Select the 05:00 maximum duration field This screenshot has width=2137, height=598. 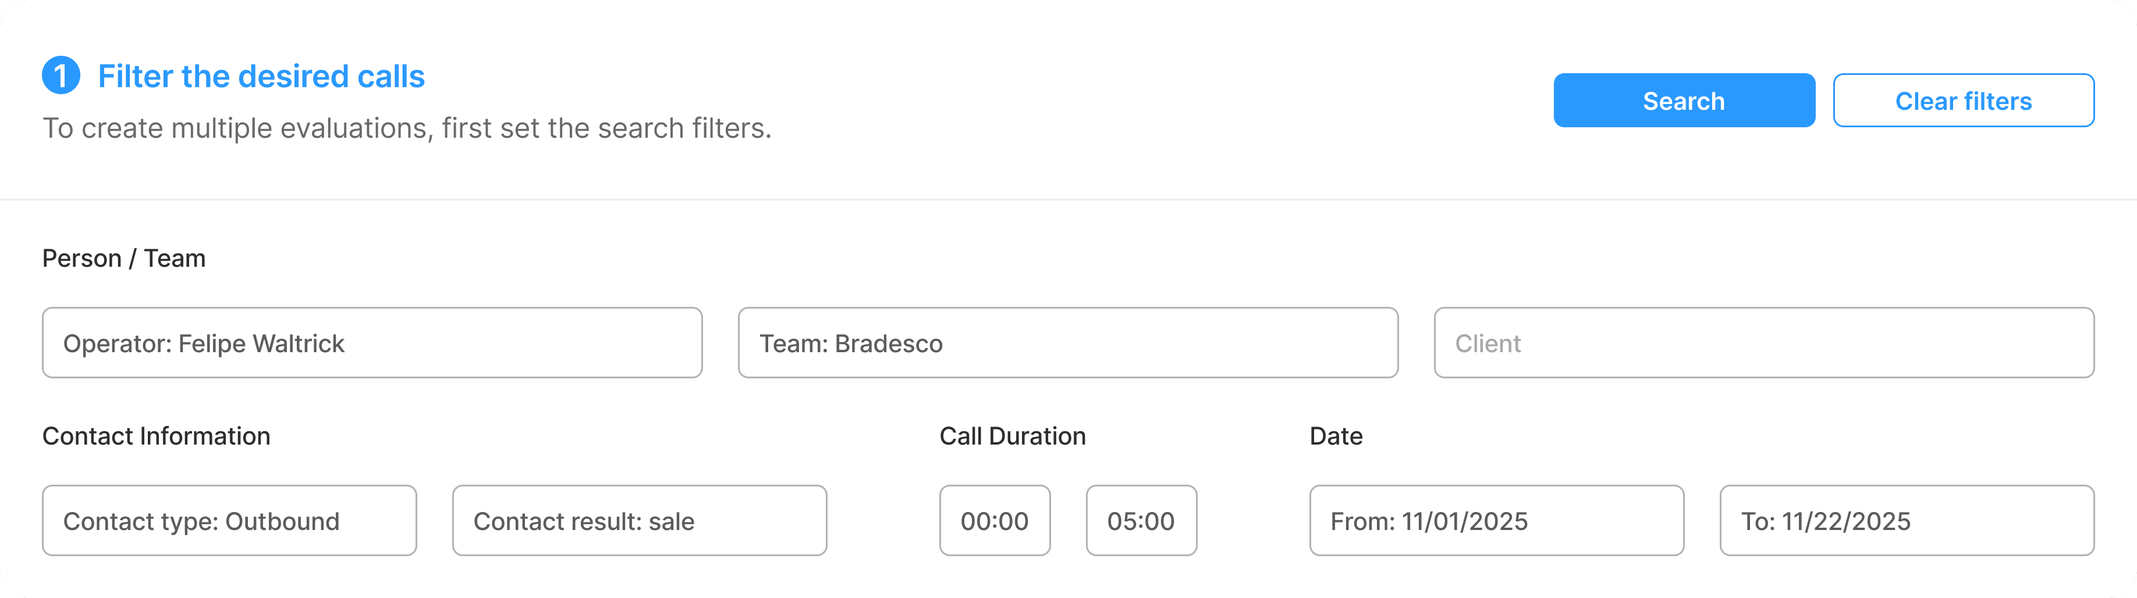pyautogui.click(x=1141, y=520)
